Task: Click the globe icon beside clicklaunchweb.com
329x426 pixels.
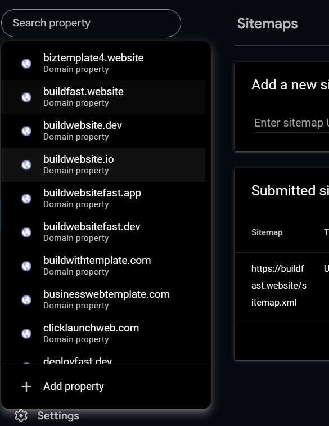Action: click(x=26, y=334)
